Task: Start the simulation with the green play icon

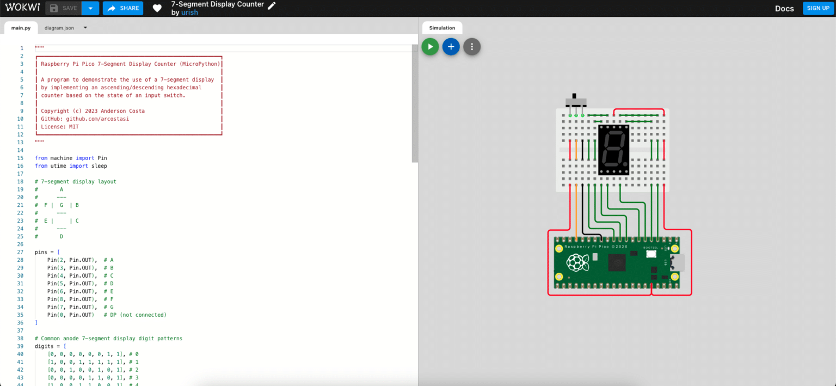Action: [x=429, y=46]
